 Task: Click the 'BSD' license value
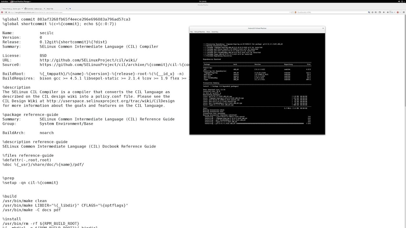pos(43,56)
